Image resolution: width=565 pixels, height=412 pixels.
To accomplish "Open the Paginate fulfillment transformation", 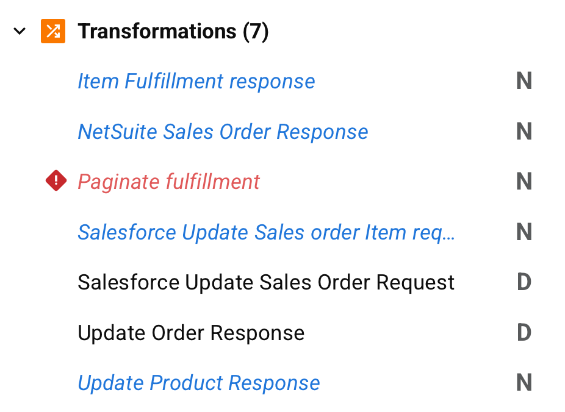I will point(168,182).
